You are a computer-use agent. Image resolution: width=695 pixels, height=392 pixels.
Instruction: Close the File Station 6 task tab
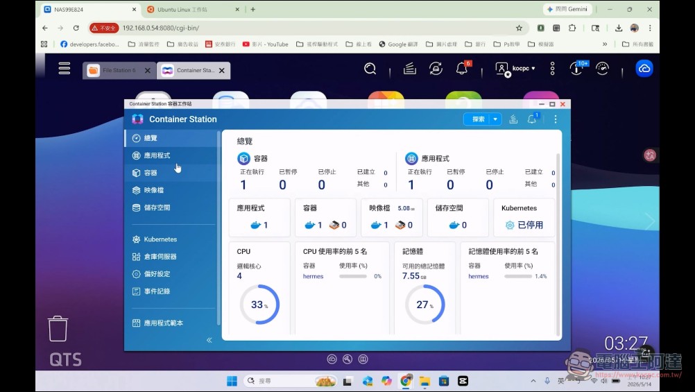click(148, 70)
